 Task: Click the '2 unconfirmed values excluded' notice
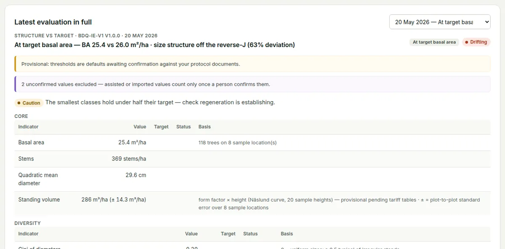coord(252,84)
